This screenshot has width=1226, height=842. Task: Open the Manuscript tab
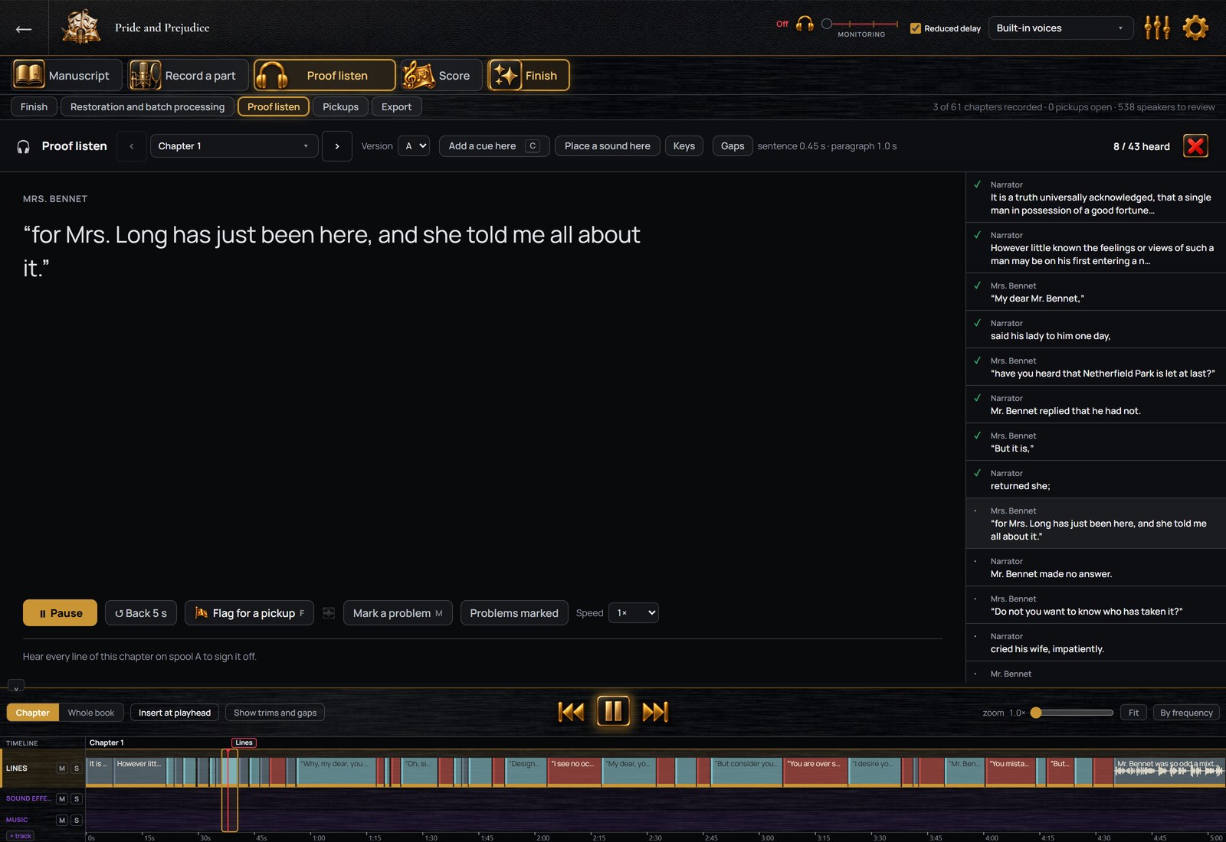pyautogui.click(x=67, y=75)
